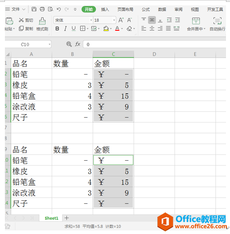Click cell containing 铅笔盒 in row 4
The image size is (230, 234).
(x=32, y=96)
